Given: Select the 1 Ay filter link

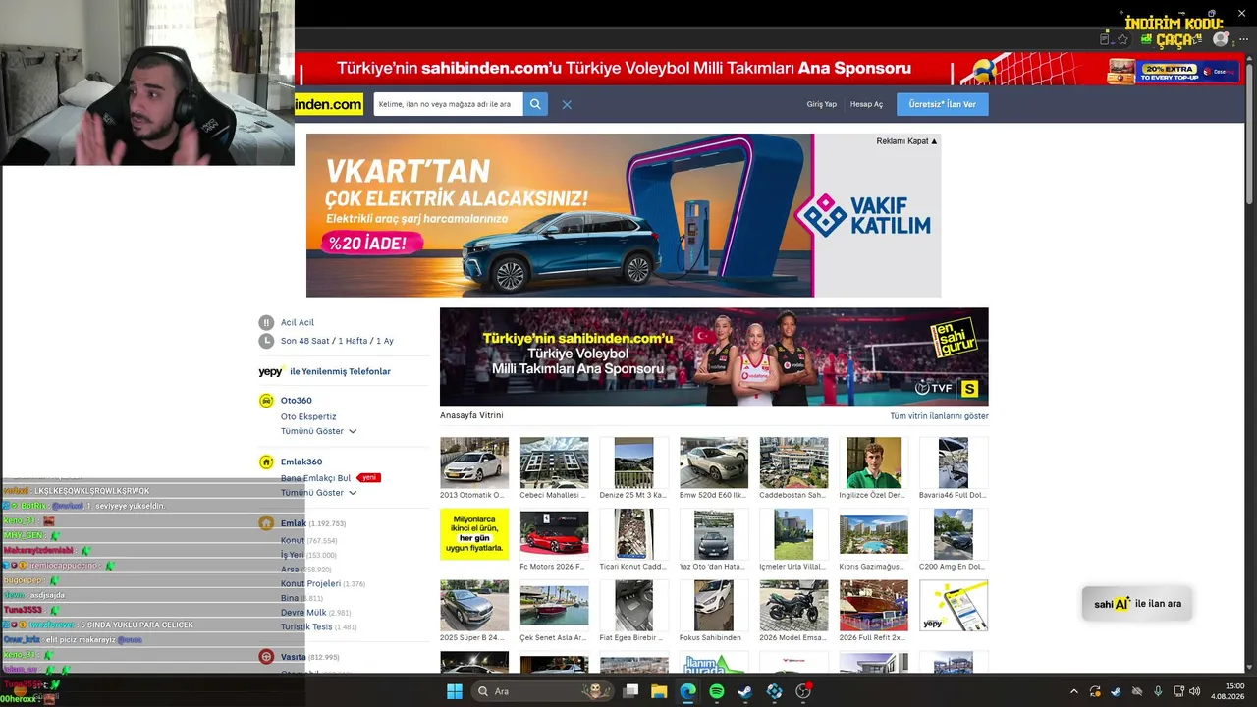Looking at the screenshot, I should coord(385,341).
